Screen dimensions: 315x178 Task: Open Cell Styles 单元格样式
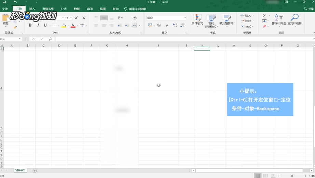226,21
